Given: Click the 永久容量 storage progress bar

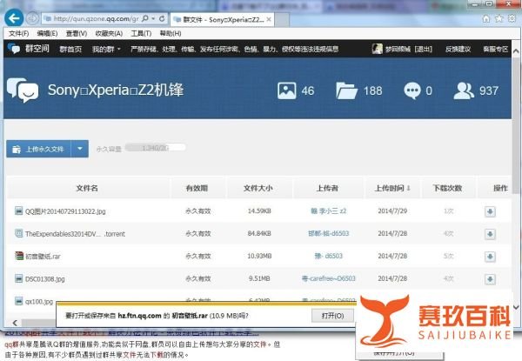Looking at the screenshot, I should click(x=155, y=148).
